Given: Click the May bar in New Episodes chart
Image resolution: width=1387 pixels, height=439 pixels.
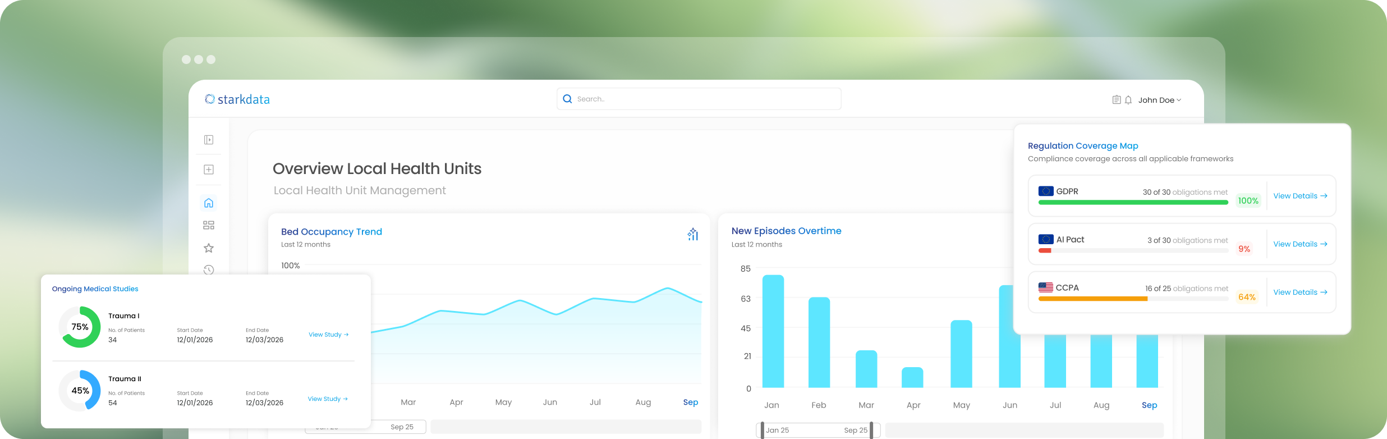Looking at the screenshot, I should pyautogui.click(x=962, y=354).
